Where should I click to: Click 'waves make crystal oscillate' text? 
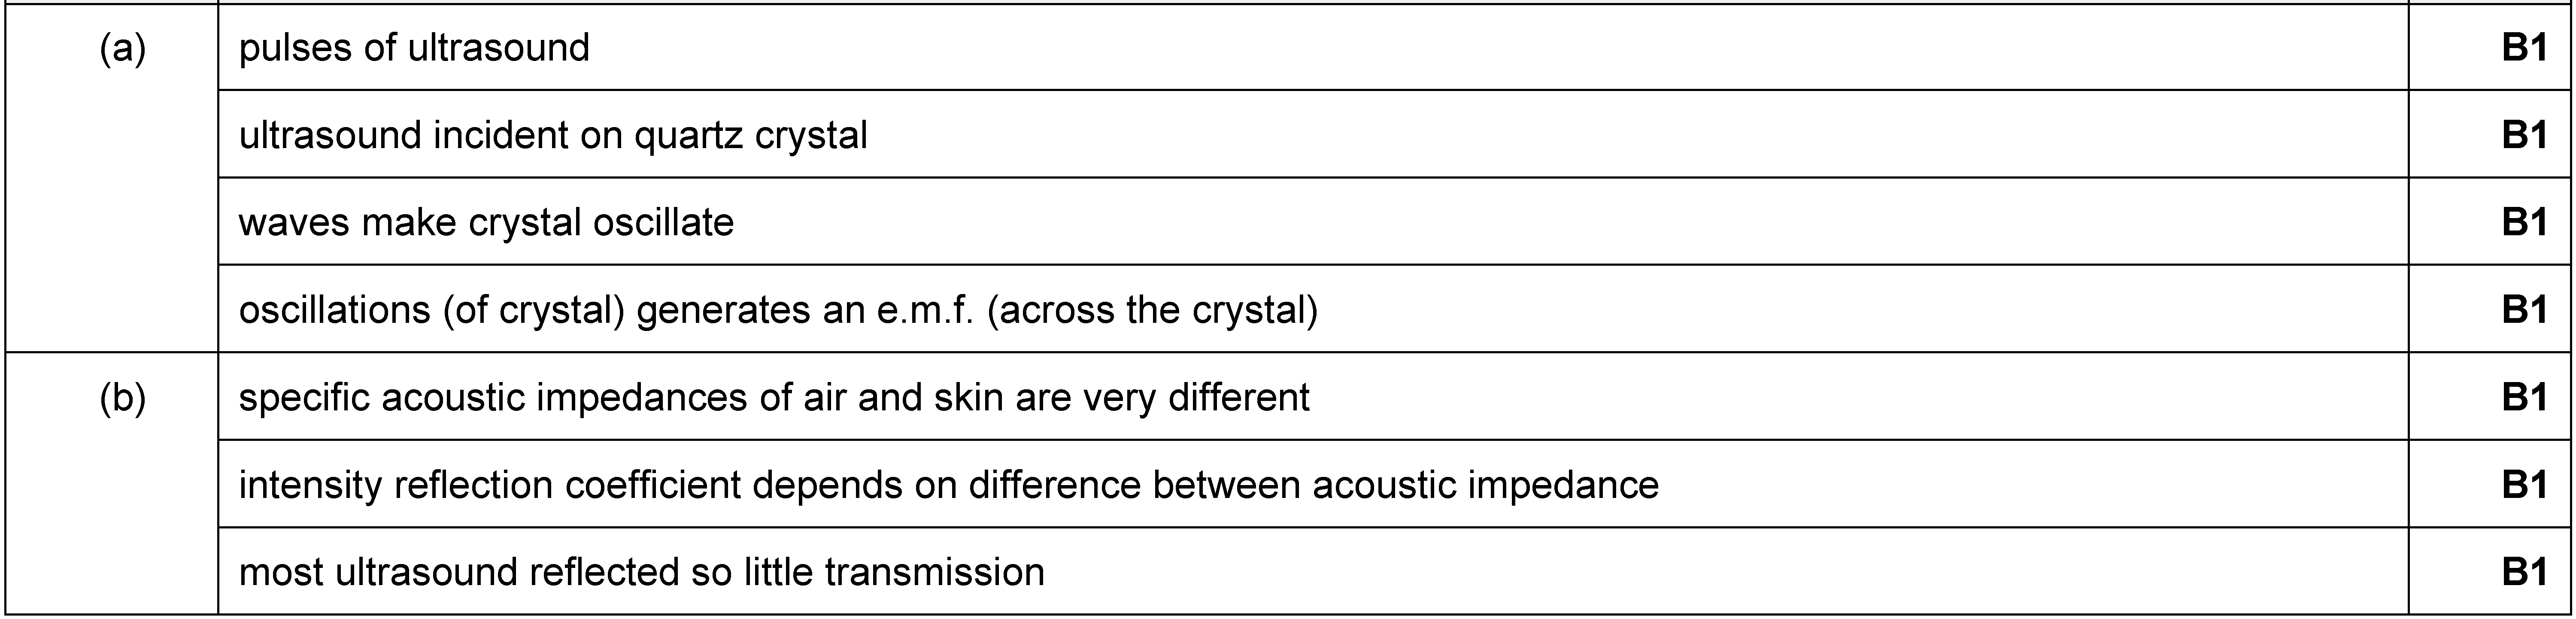tap(486, 222)
